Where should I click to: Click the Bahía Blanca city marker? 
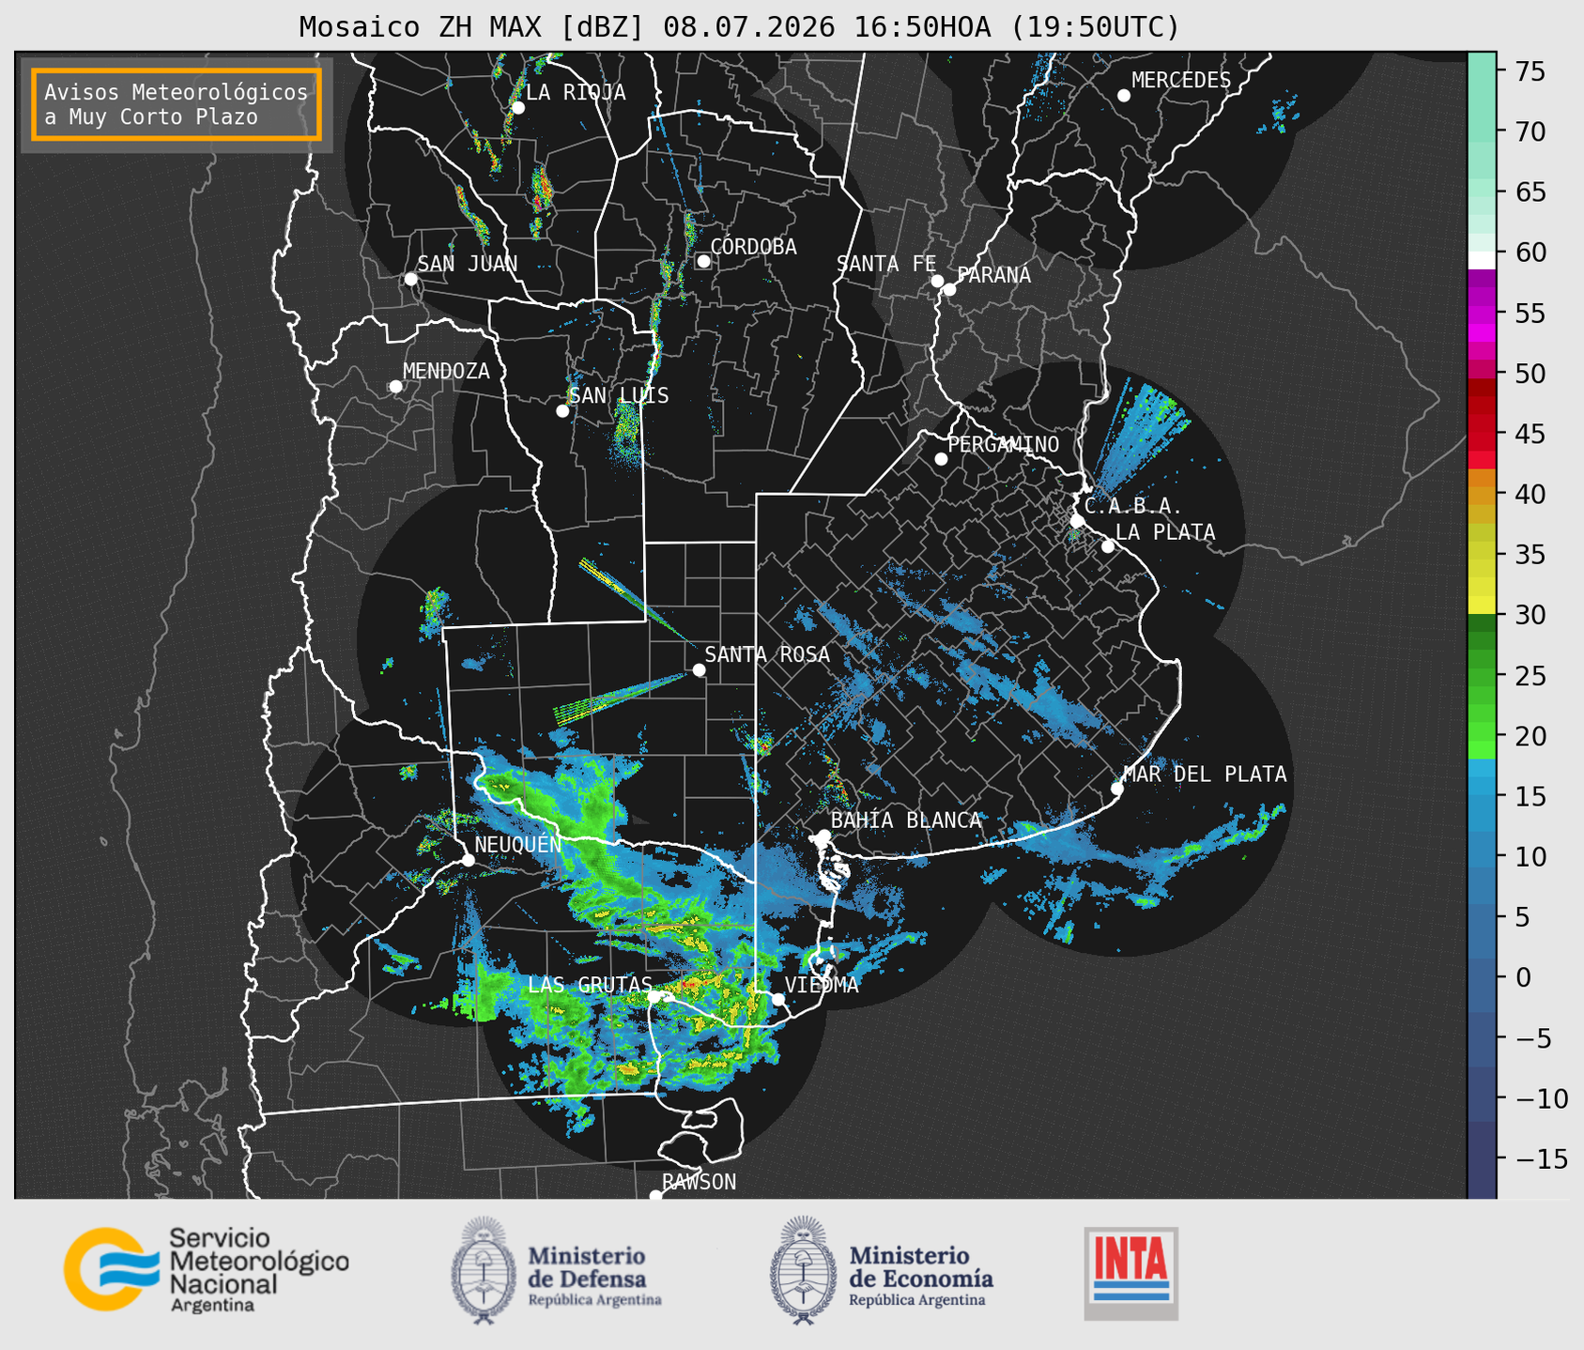tap(823, 836)
